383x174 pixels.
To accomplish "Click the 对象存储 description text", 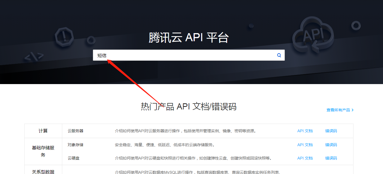I will click(165, 145).
